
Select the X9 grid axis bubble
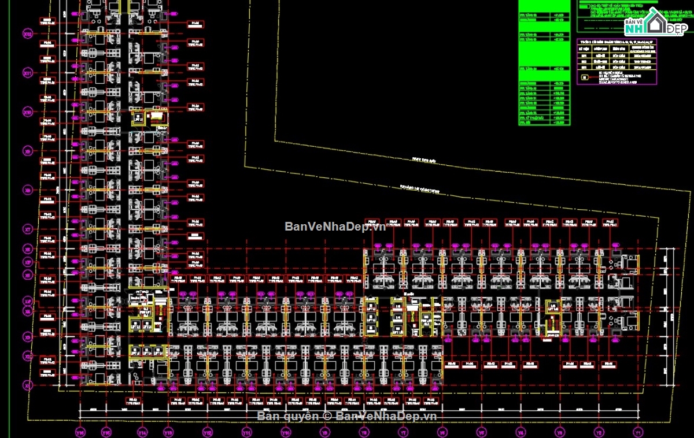27,151
